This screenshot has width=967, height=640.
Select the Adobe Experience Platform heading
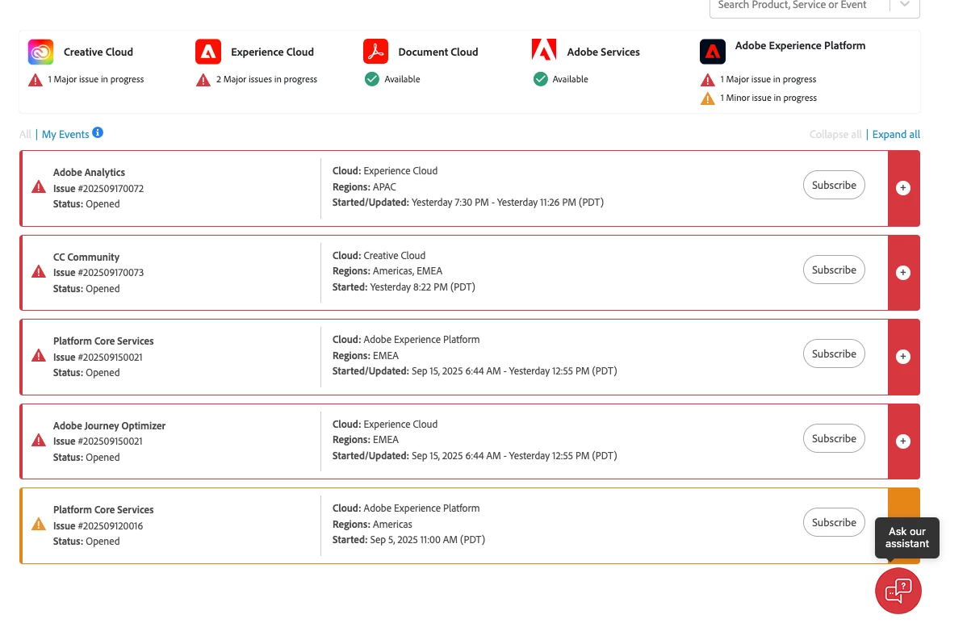coord(800,46)
